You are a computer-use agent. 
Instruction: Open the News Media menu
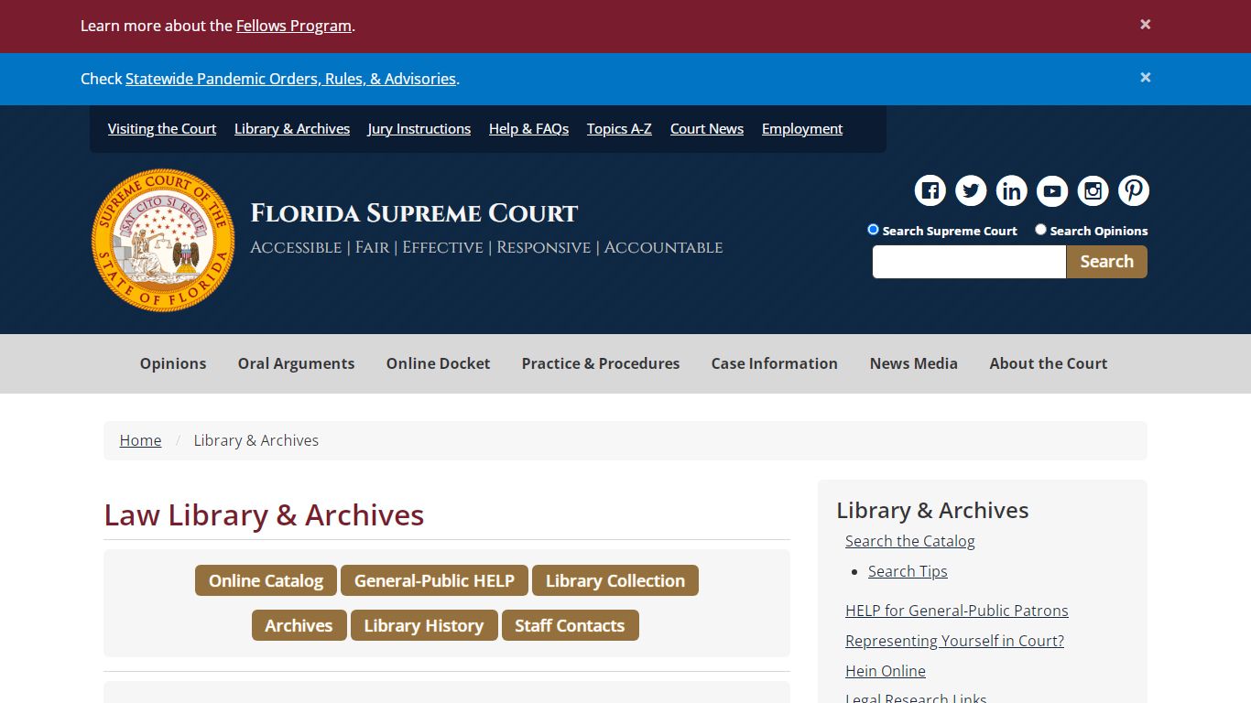coord(914,363)
